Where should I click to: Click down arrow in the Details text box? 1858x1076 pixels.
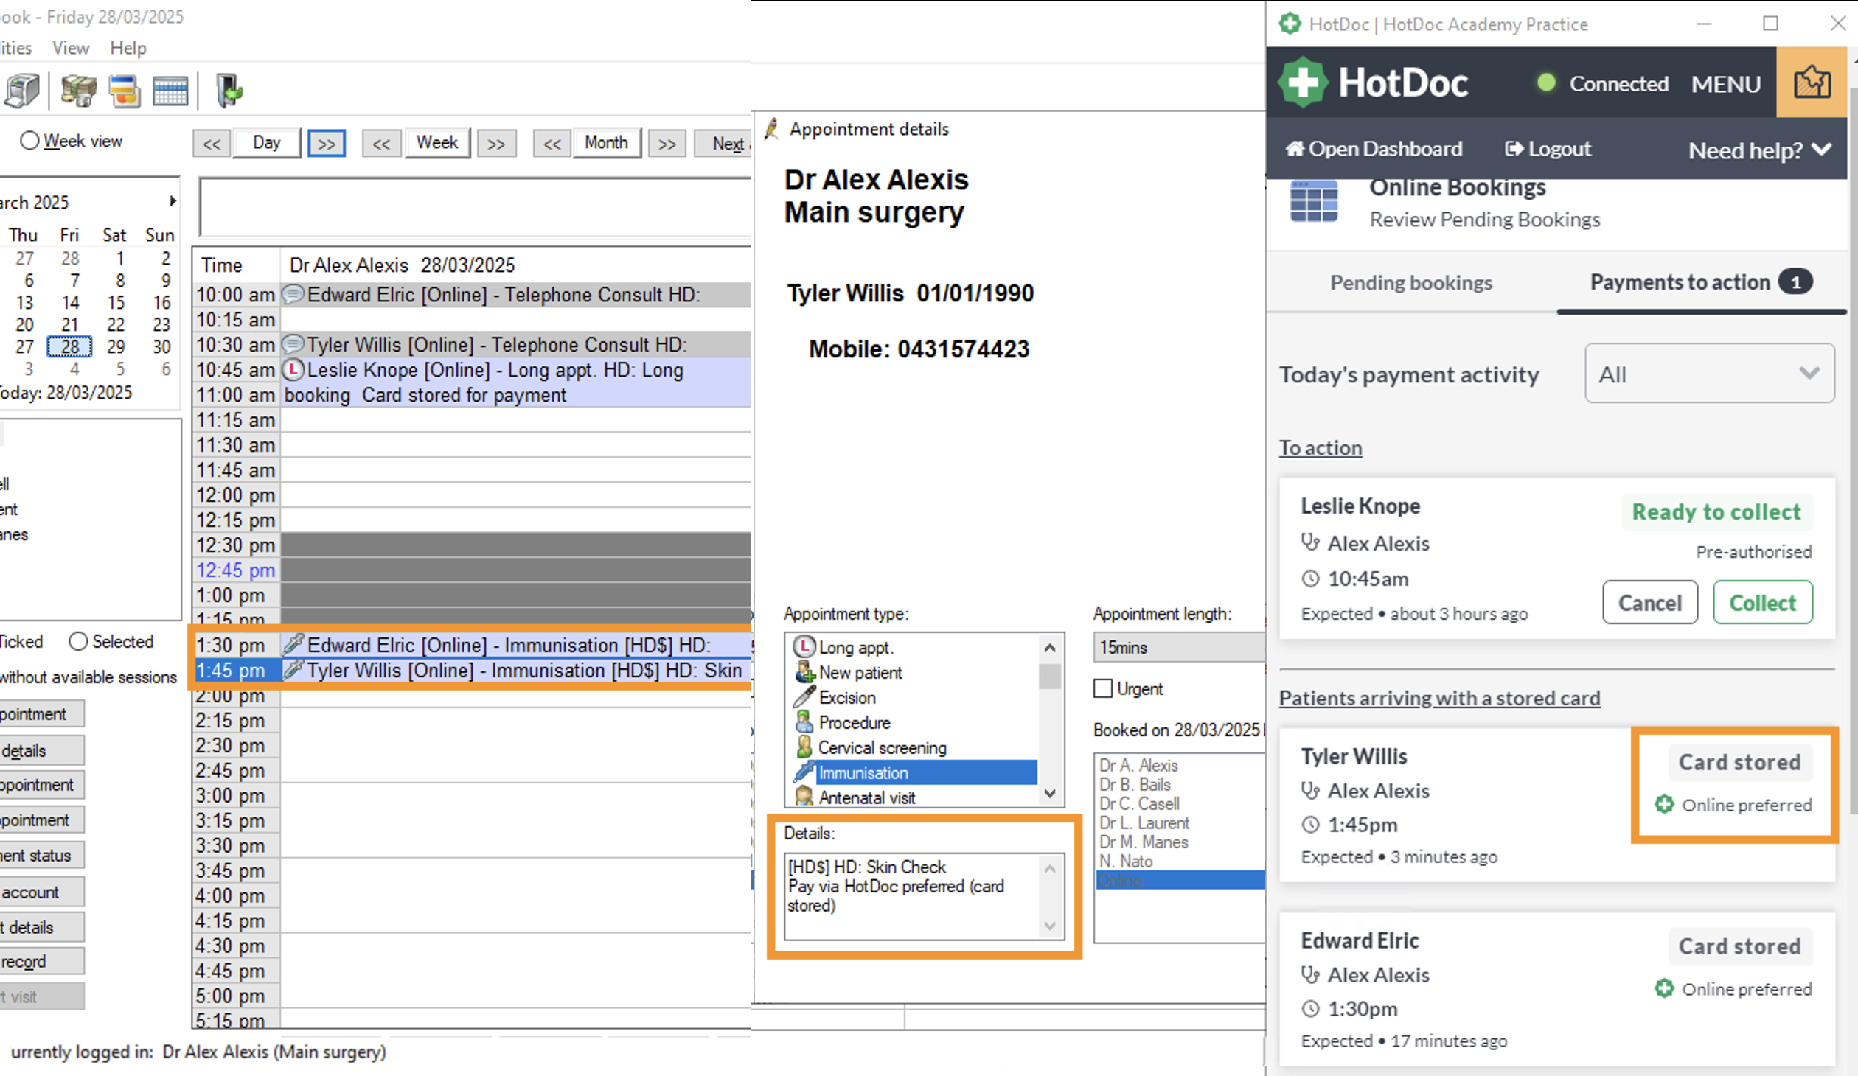tap(1050, 926)
